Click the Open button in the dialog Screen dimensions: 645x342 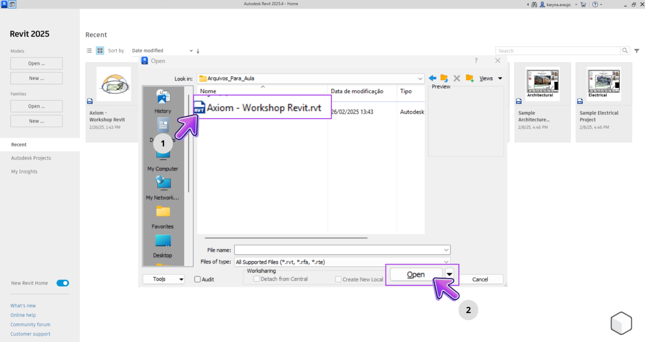pyautogui.click(x=416, y=274)
